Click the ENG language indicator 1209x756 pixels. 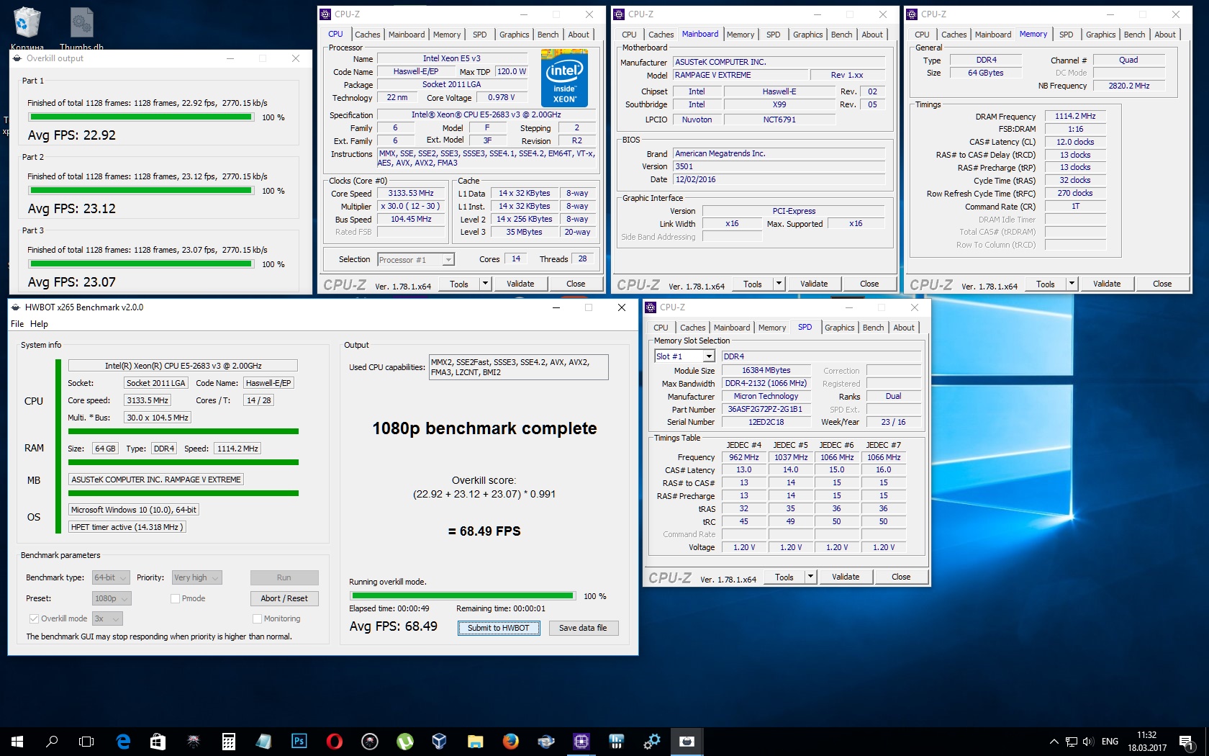click(x=1110, y=742)
